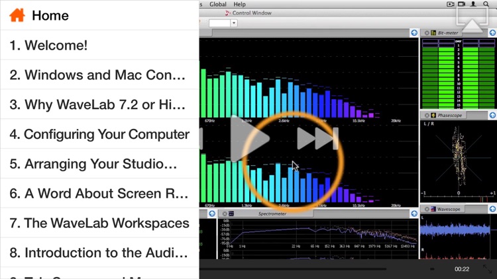The height and width of the screenshot is (279, 497).
Task: Click the blue arrow right of Phasescope
Action: pos(492,116)
